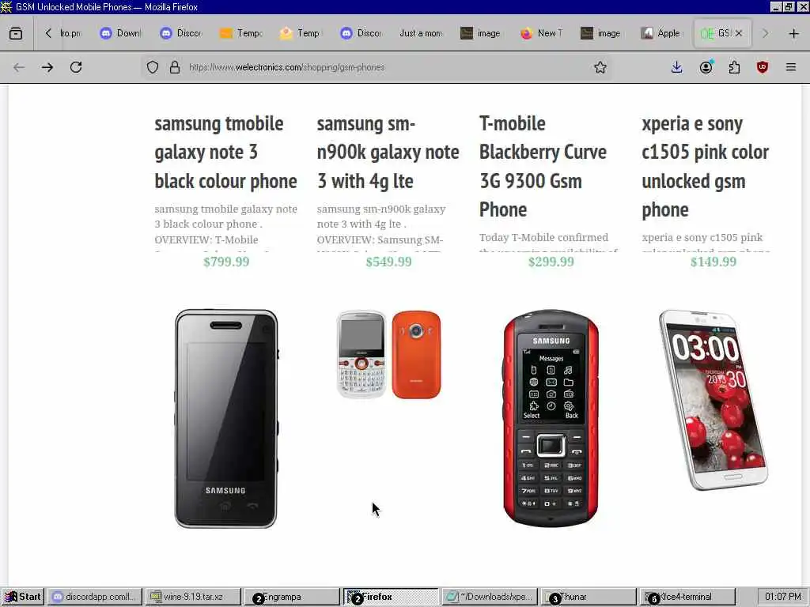Open T-mobile Blackberry Curve 3G 9300 title

pyautogui.click(x=543, y=166)
